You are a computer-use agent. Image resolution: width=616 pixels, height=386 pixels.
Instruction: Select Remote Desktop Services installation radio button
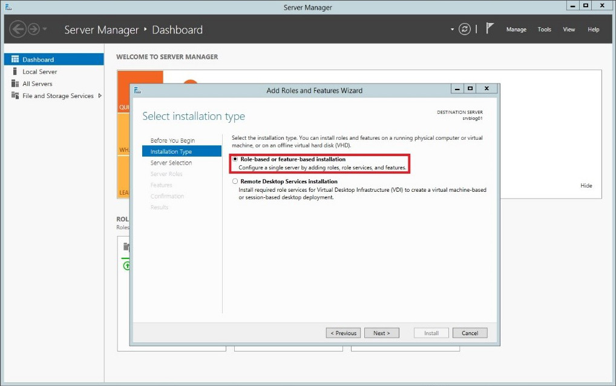click(235, 181)
